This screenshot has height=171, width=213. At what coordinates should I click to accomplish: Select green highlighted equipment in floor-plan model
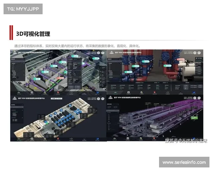[47, 123]
